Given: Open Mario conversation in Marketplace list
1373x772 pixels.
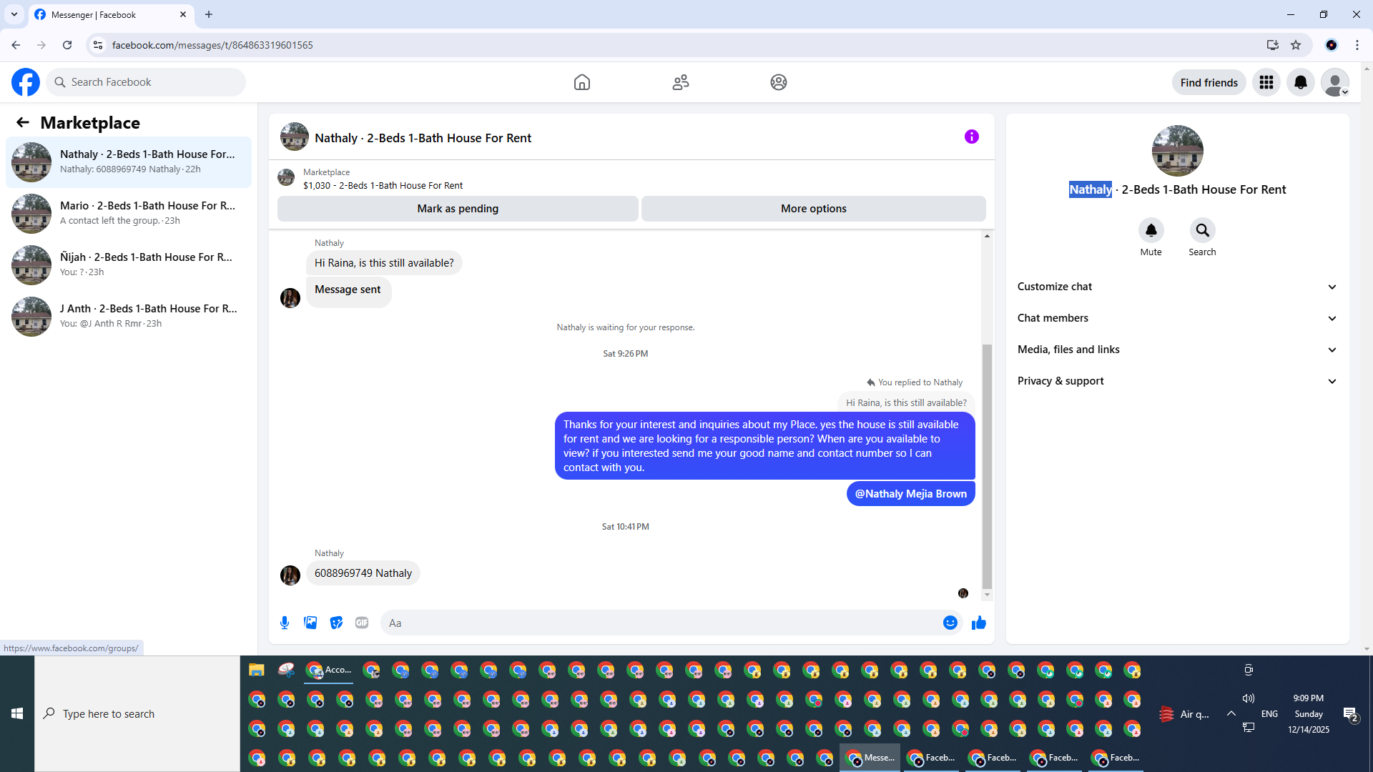Looking at the screenshot, I should (x=129, y=213).
